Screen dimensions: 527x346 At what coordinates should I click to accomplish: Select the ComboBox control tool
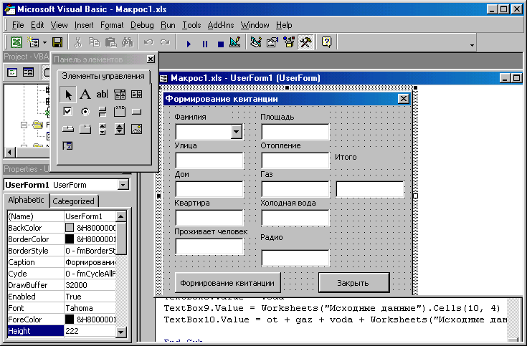(x=119, y=95)
